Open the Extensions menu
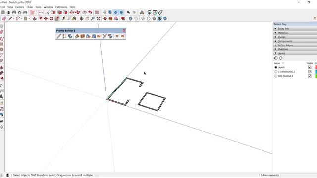This screenshot has width=317, height=178. click(61, 7)
